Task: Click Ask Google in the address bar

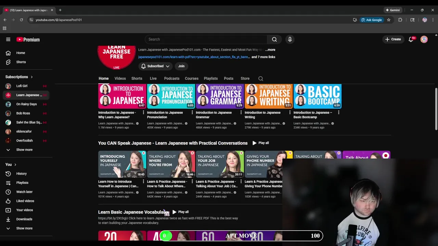Action: pos(371,20)
